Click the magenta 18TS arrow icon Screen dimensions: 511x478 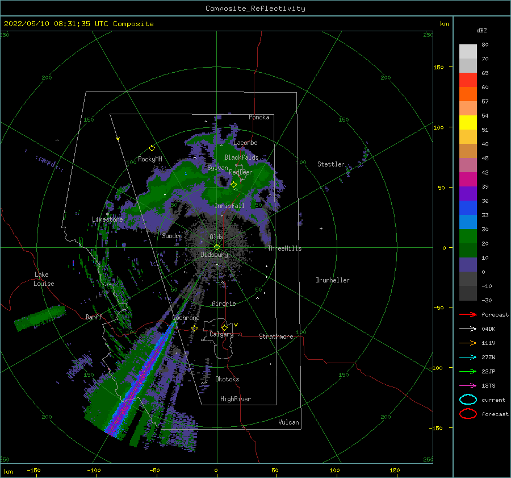[468, 386]
